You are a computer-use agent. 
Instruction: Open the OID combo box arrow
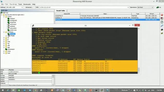coord(128,7)
